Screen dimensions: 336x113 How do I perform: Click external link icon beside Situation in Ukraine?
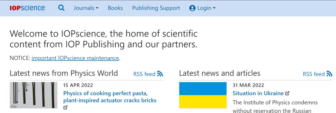tap(287, 93)
